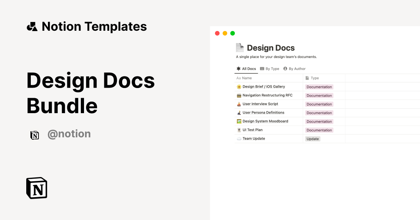420x220 pixels.
Task: Click the Notion Templates logo icon
Action: tap(32, 26)
